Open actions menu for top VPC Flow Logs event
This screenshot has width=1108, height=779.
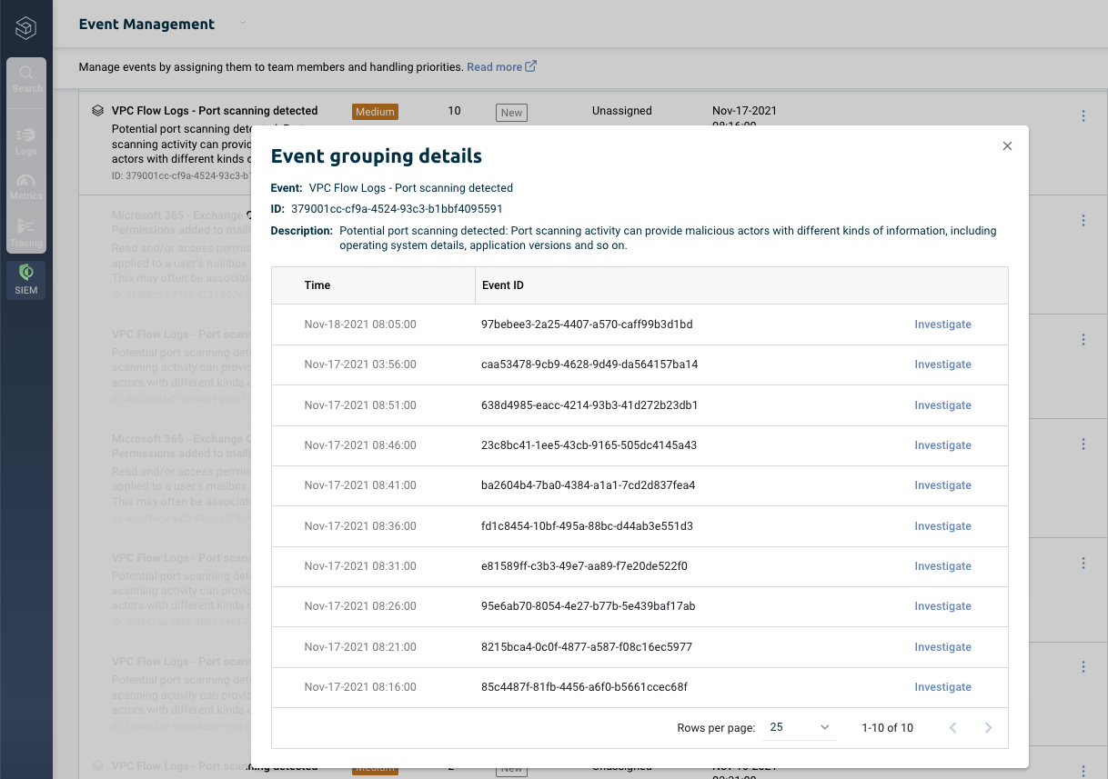1083,115
